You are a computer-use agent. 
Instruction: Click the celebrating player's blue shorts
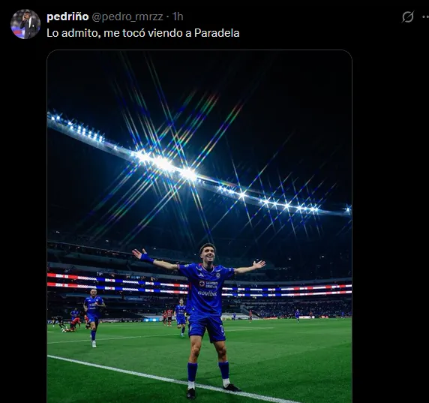coord(207,327)
